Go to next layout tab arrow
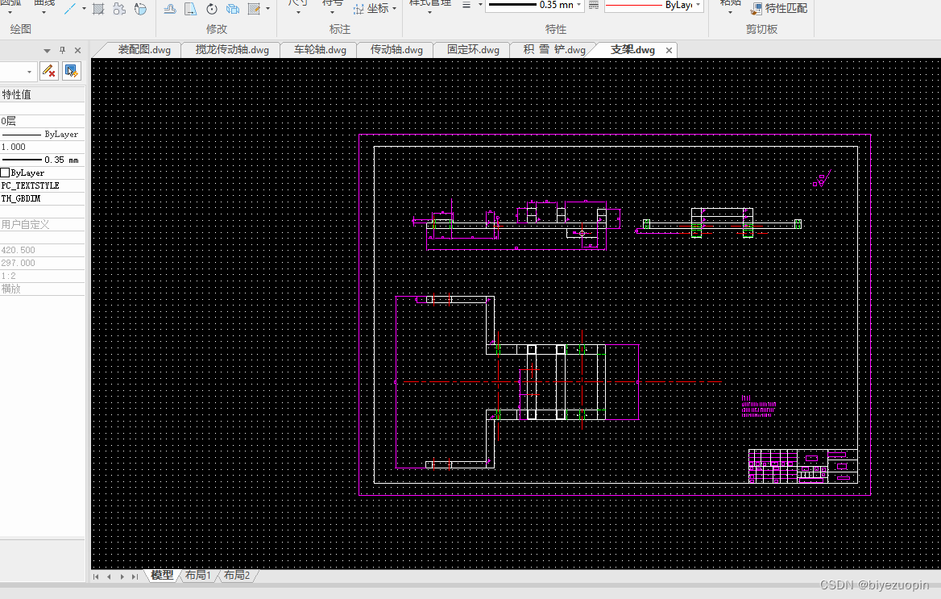 click(122, 576)
